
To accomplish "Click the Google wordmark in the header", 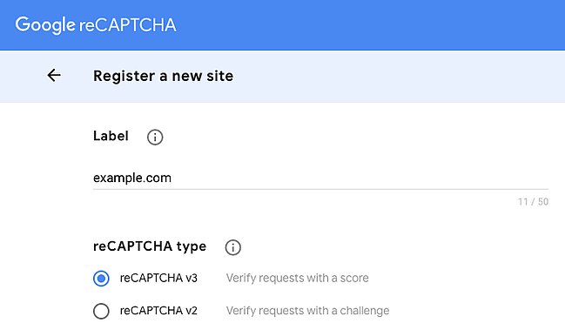I will coord(45,25).
